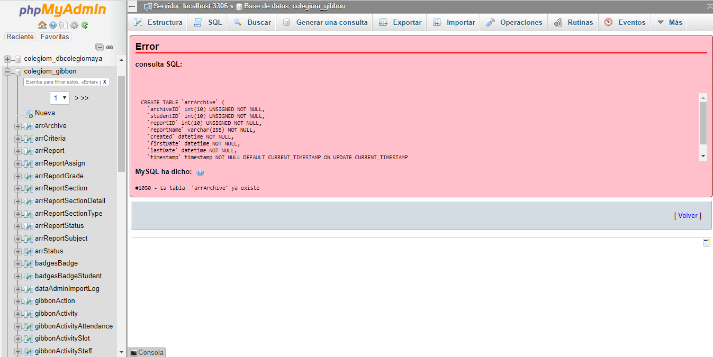Expand arrStatus table node
Screen dimensions: 713x357
coord(18,252)
